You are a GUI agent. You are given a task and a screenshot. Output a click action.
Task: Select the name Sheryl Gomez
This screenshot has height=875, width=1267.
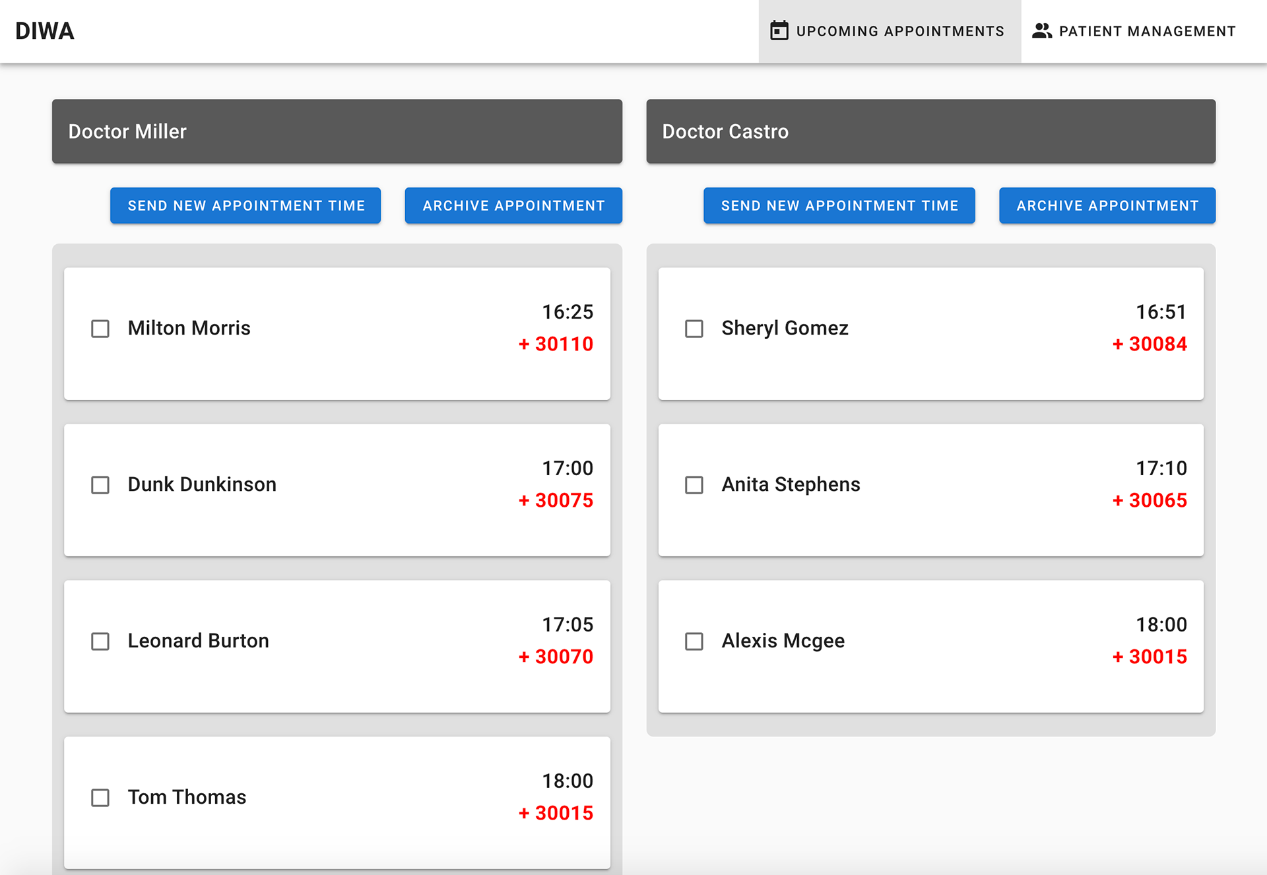785,328
